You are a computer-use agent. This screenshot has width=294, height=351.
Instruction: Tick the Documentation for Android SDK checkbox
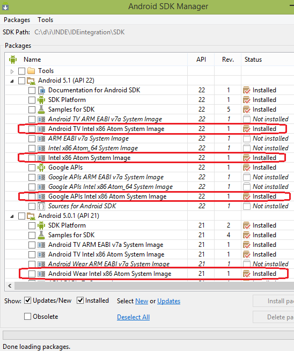(32, 91)
